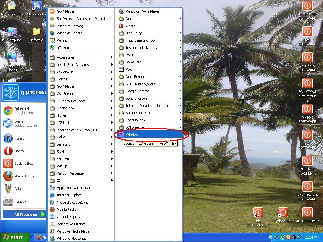Select ALL CP DRIVER desktop icon
Image resolution: width=323 pixels, height=242 pixels.
(x=307, y=215)
